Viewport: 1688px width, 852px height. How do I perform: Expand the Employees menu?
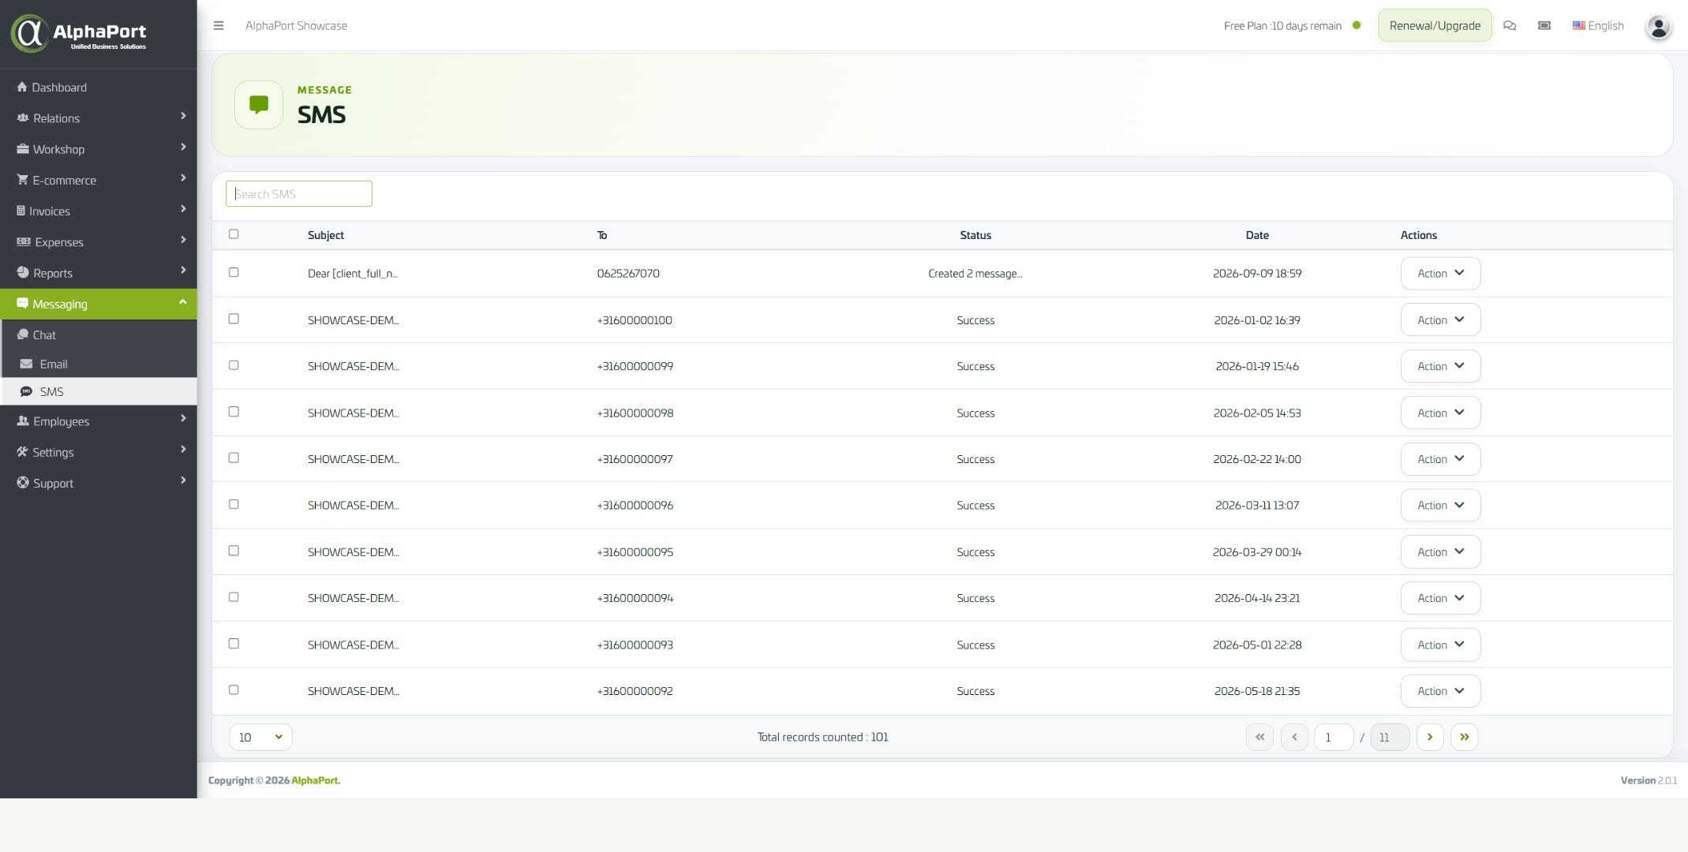point(99,421)
